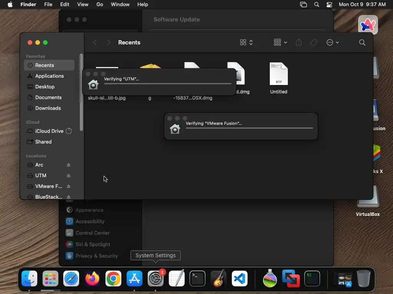Image resolution: width=393 pixels, height=294 pixels.
Task: Open the macOS installer Dock icon
Action: click(x=270, y=279)
